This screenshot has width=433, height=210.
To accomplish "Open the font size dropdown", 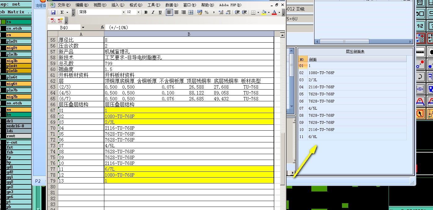I will tap(138, 12).
